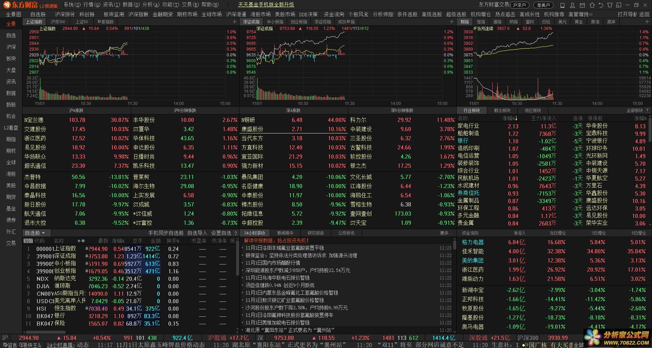Click 设置自选 button

click(221, 233)
